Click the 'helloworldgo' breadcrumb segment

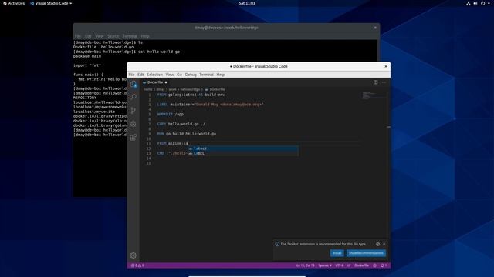click(x=190, y=89)
